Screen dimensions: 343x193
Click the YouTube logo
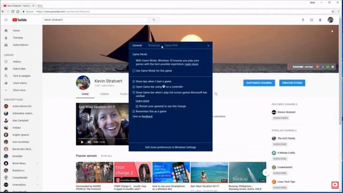tap(20, 20)
